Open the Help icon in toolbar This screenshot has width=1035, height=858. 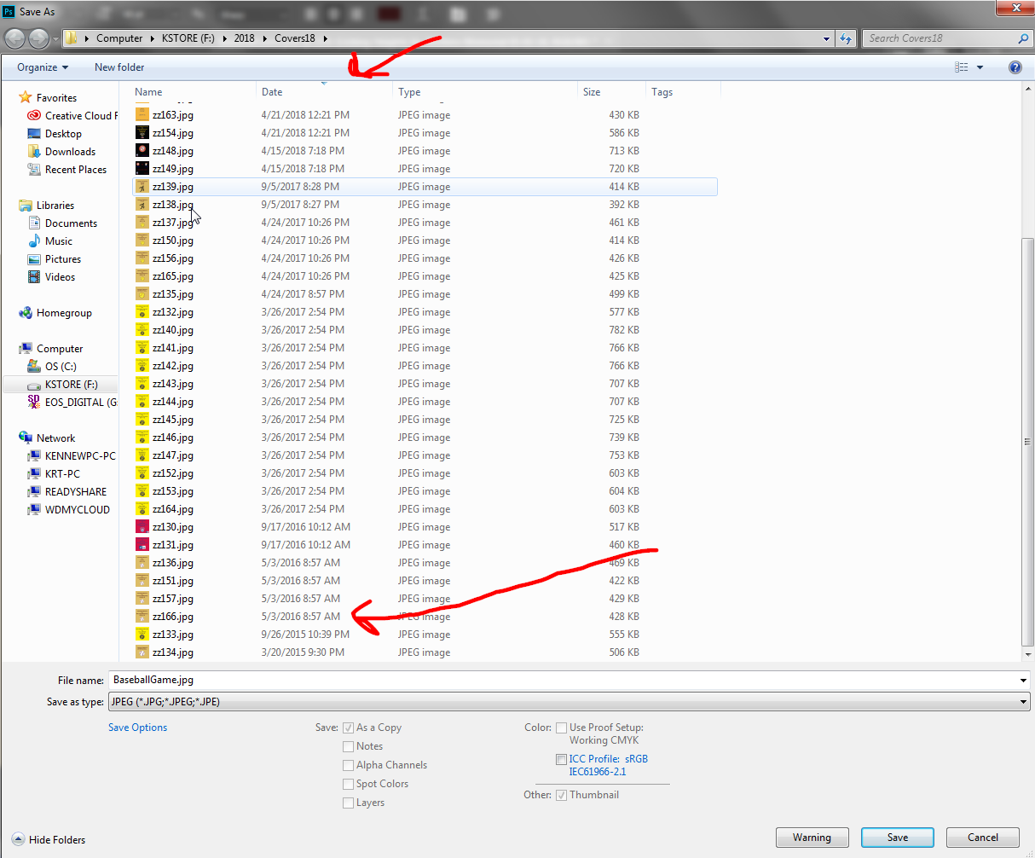(1015, 67)
